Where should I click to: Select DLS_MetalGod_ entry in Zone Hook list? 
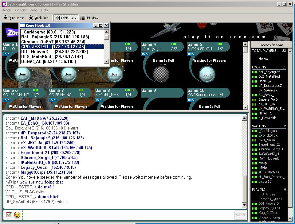pyautogui.click(x=62, y=56)
